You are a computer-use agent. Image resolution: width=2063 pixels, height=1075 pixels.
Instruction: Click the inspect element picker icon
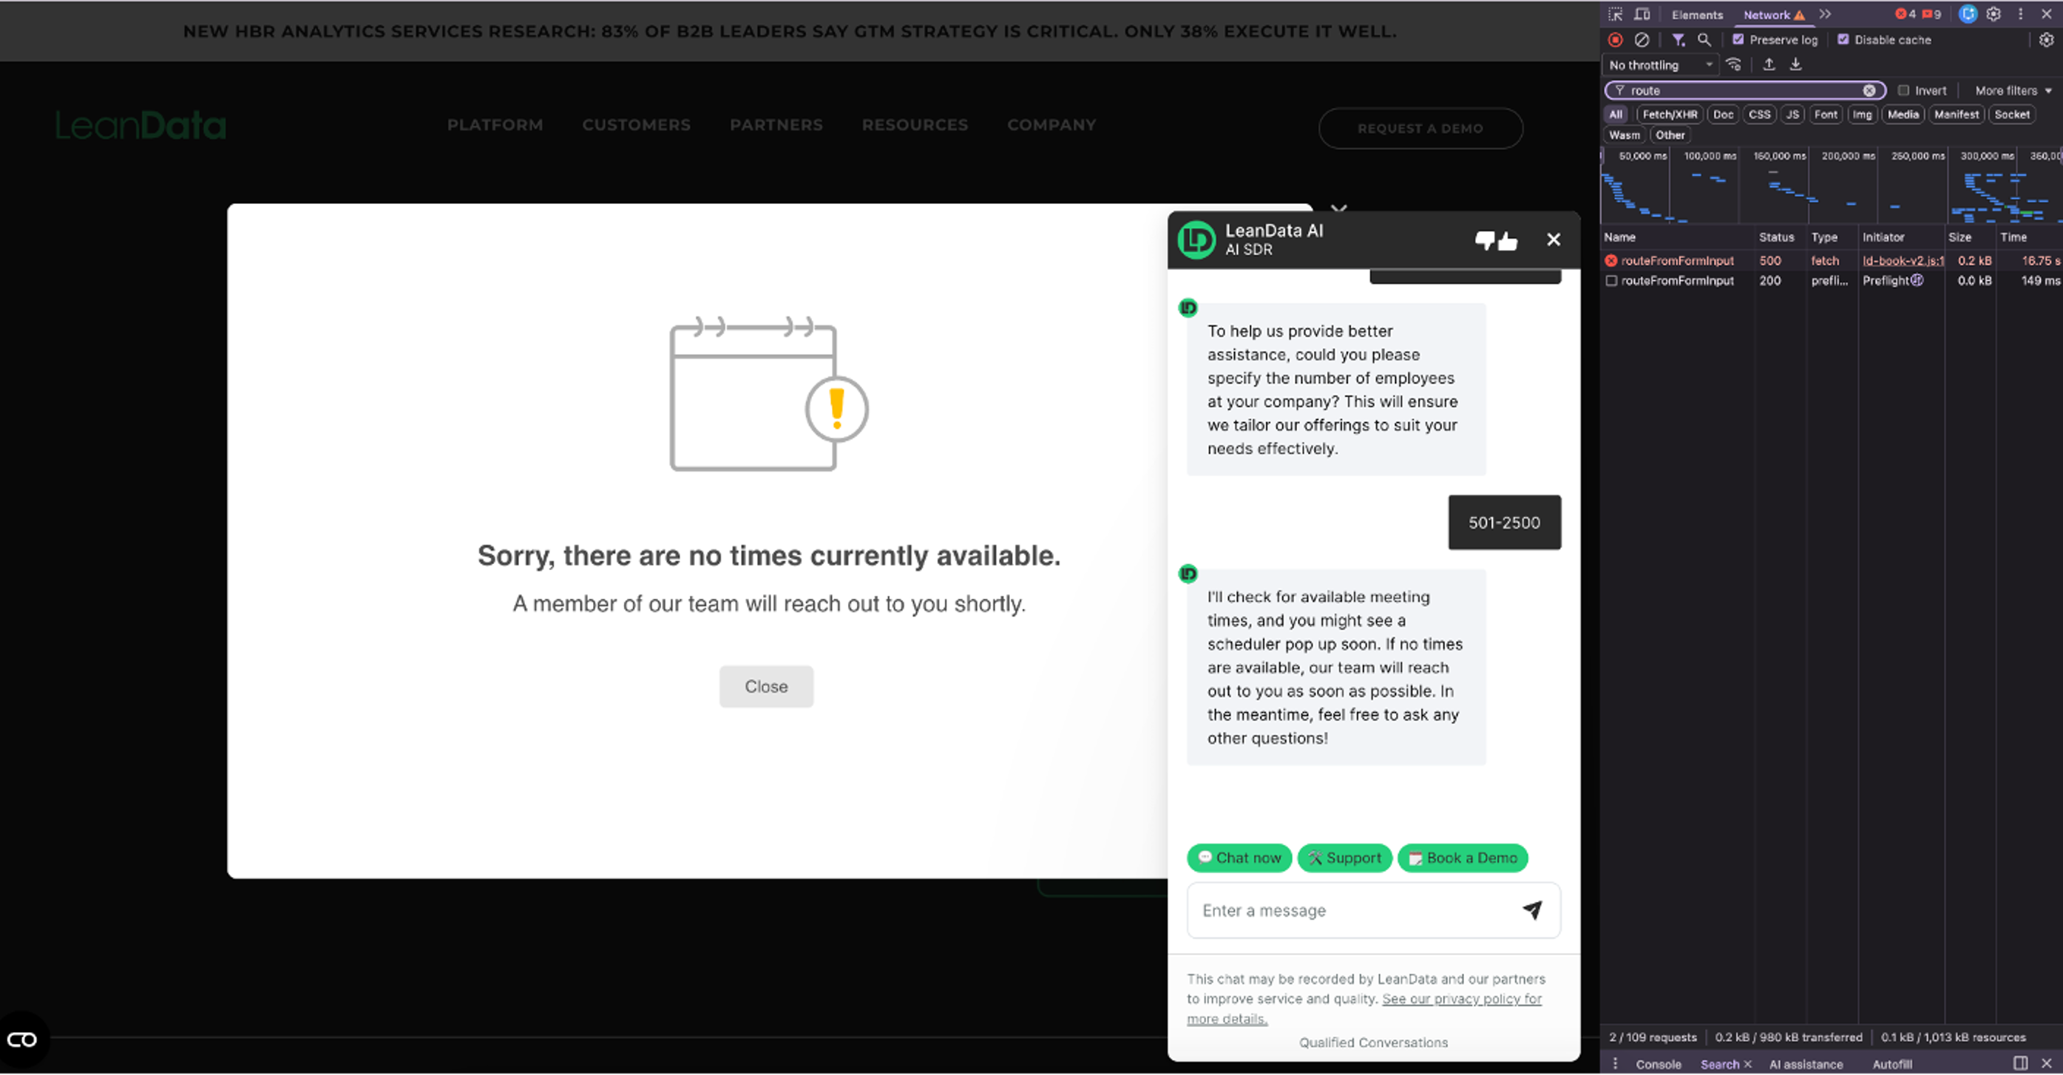(x=1616, y=15)
